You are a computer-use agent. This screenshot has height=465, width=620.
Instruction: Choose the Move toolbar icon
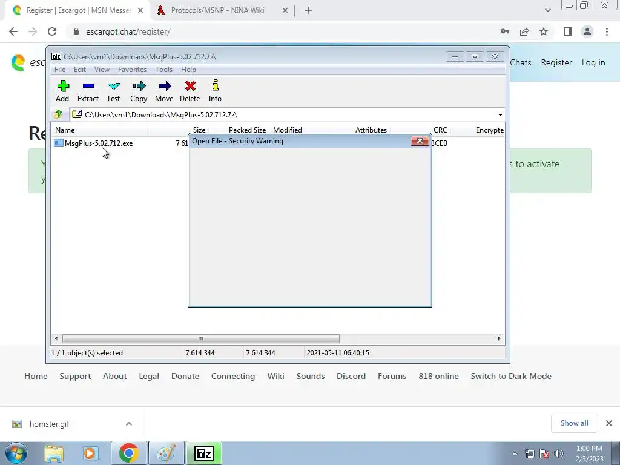tap(164, 91)
